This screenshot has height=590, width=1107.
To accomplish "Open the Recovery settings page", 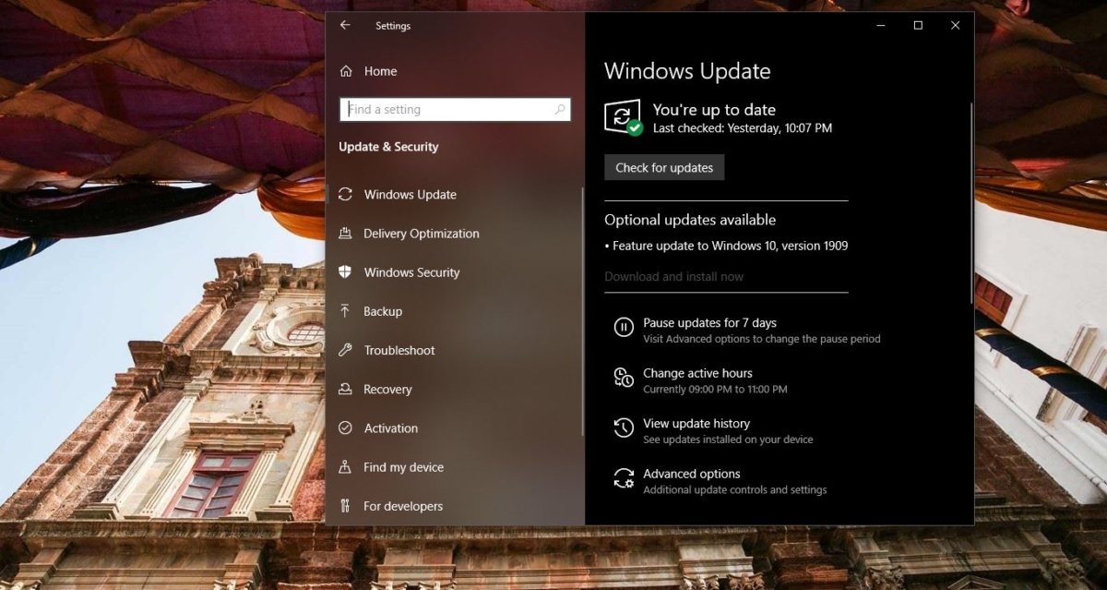I will (x=387, y=389).
